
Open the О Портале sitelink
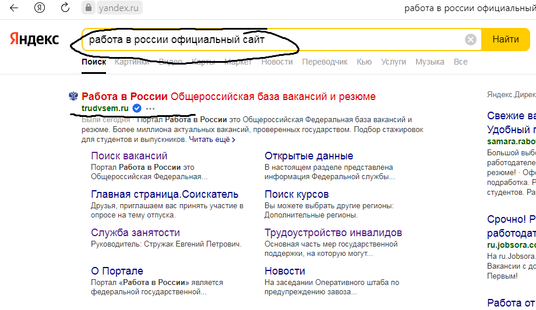(x=117, y=270)
